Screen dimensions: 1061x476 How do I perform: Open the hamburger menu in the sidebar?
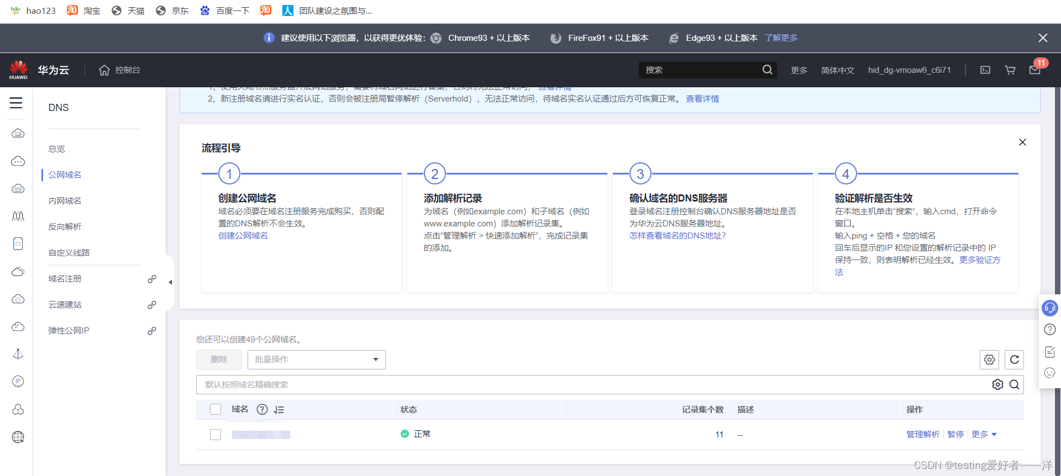coord(16,103)
